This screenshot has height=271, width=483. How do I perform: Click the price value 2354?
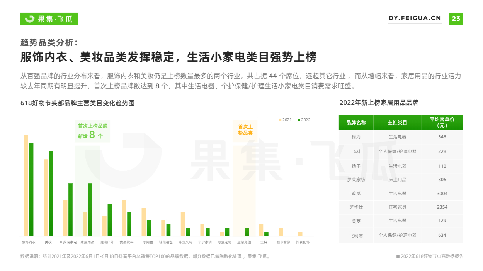point(442,207)
